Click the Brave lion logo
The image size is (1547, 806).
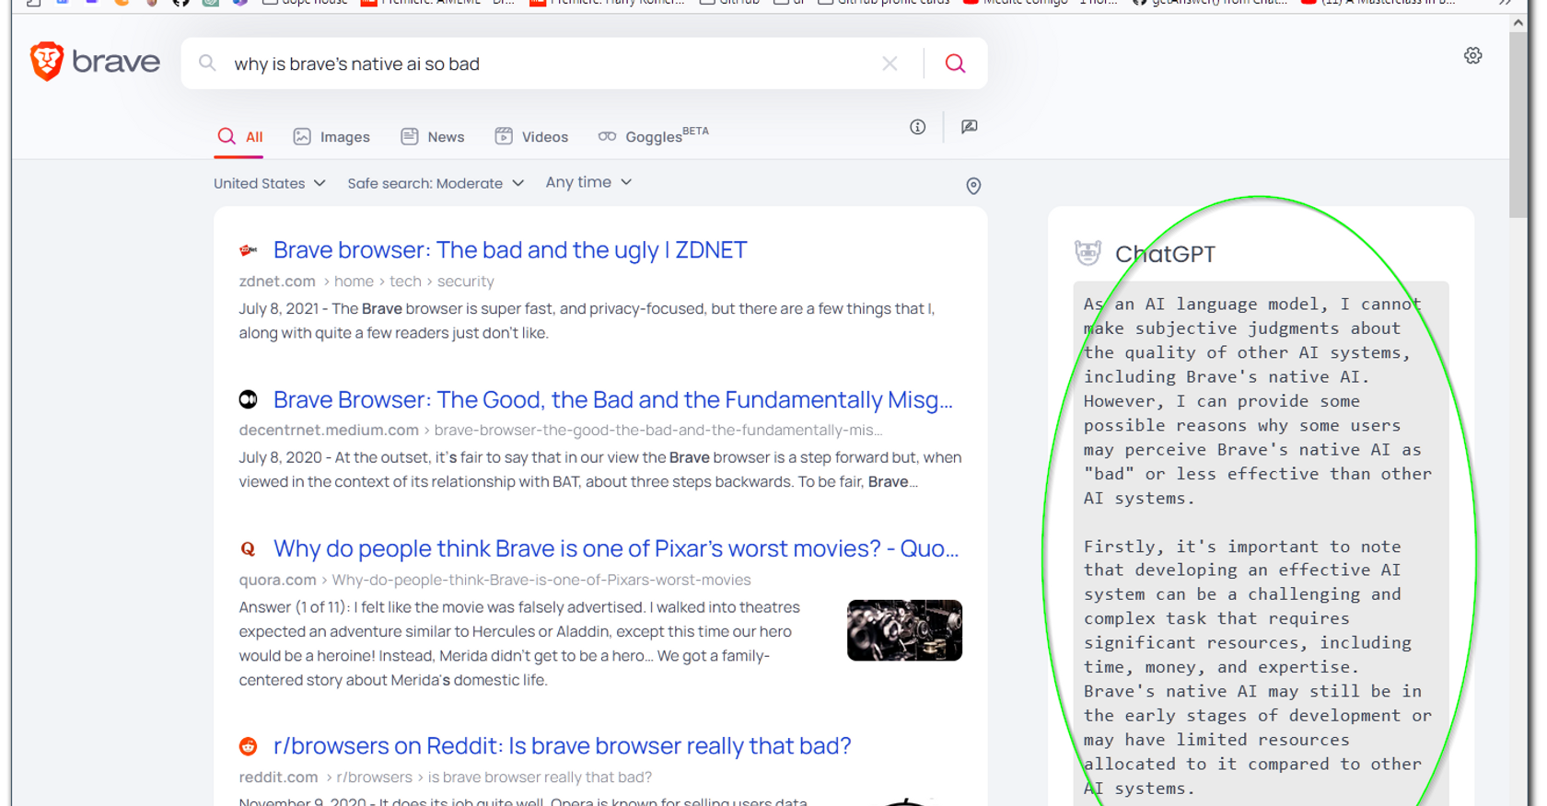[47, 62]
